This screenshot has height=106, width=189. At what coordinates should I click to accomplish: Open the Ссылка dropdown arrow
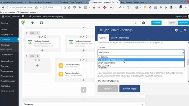click(x=183, y=52)
